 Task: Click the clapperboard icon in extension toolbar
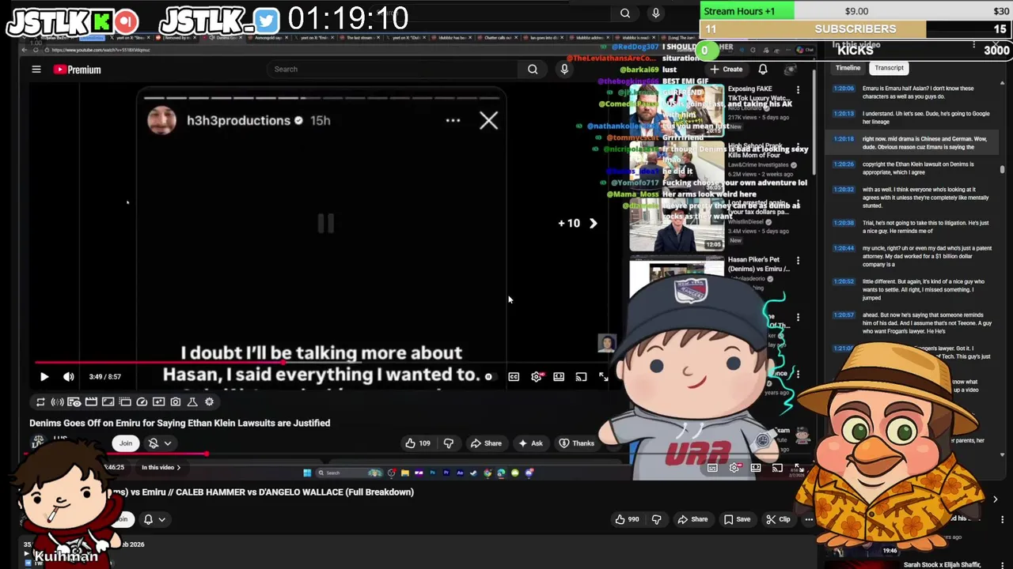pyautogui.click(x=91, y=402)
